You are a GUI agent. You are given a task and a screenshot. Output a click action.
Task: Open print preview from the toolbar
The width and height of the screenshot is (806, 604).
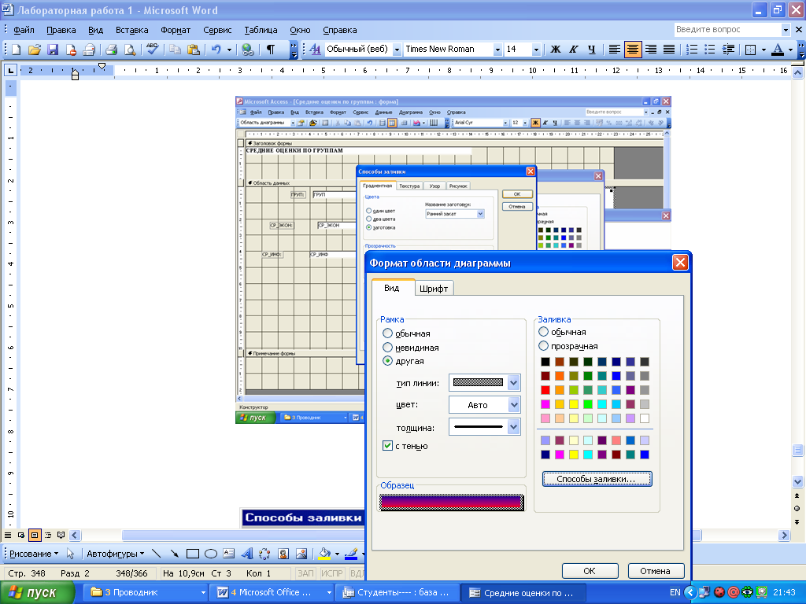[130, 50]
